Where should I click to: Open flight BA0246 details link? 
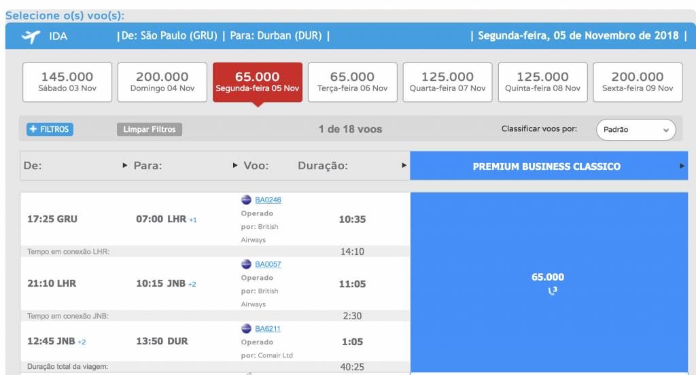[268, 200]
